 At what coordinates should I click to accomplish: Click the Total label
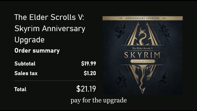click(20, 89)
